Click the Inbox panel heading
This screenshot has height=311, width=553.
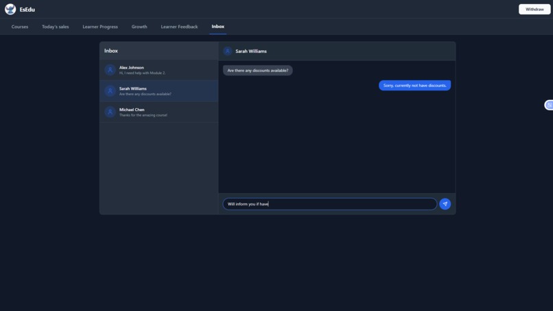[x=111, y=51]
